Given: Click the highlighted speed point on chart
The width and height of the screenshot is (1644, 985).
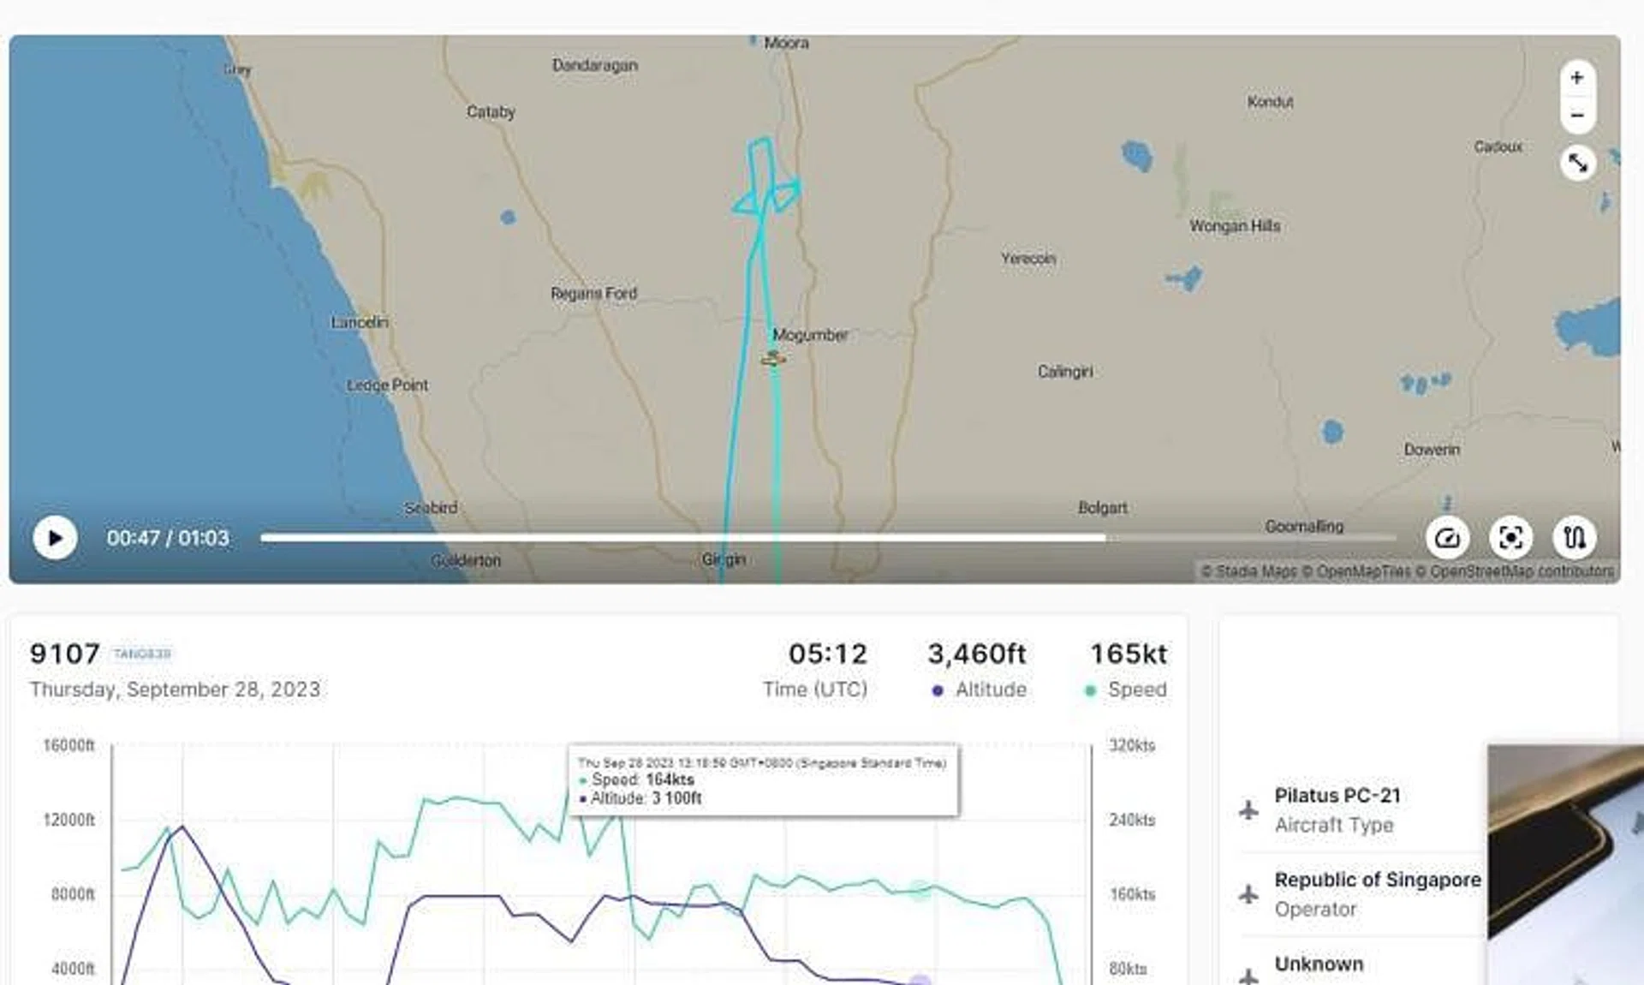Looking at the screenshot, I should 919,891.
